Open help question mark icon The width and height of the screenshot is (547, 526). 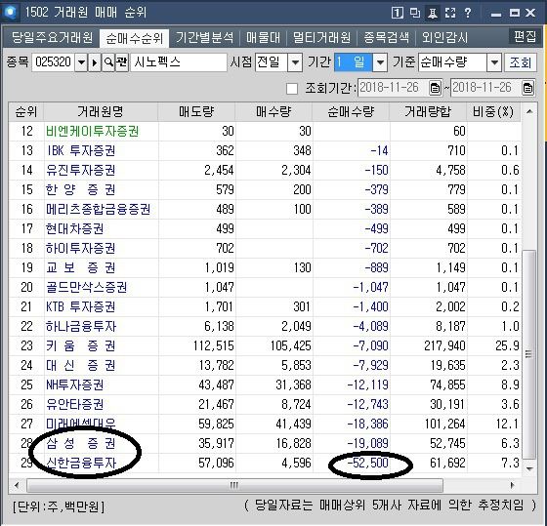tap(468, 13)
